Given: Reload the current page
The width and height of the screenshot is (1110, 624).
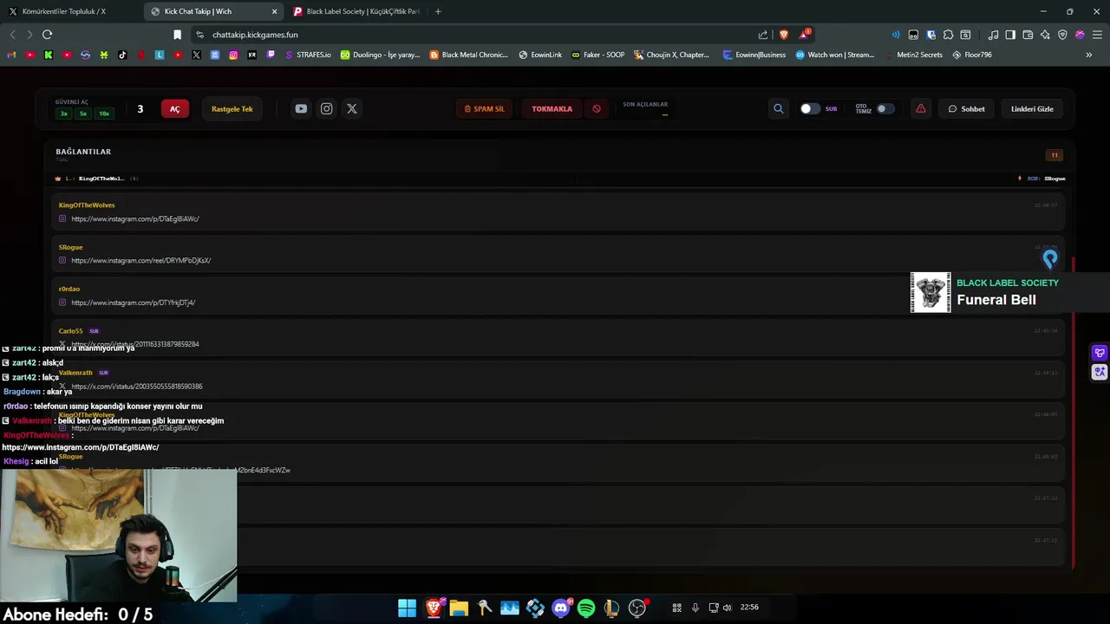Looking at the screenshot, I should pos(47,35).
